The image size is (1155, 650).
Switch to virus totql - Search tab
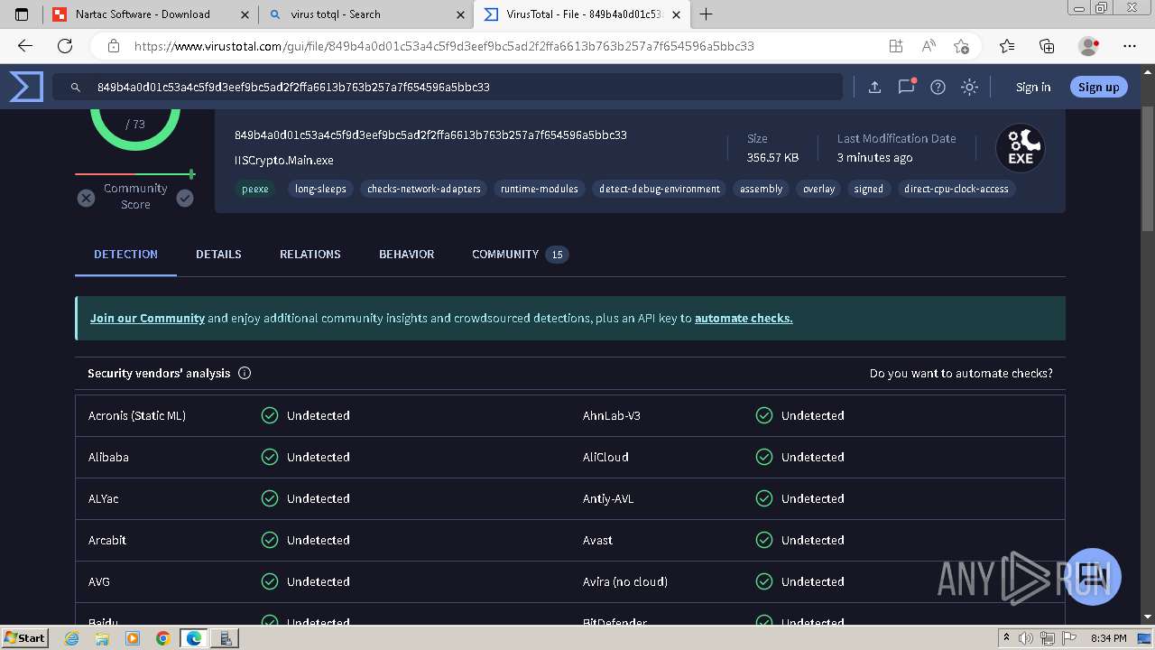click(365, 14)
